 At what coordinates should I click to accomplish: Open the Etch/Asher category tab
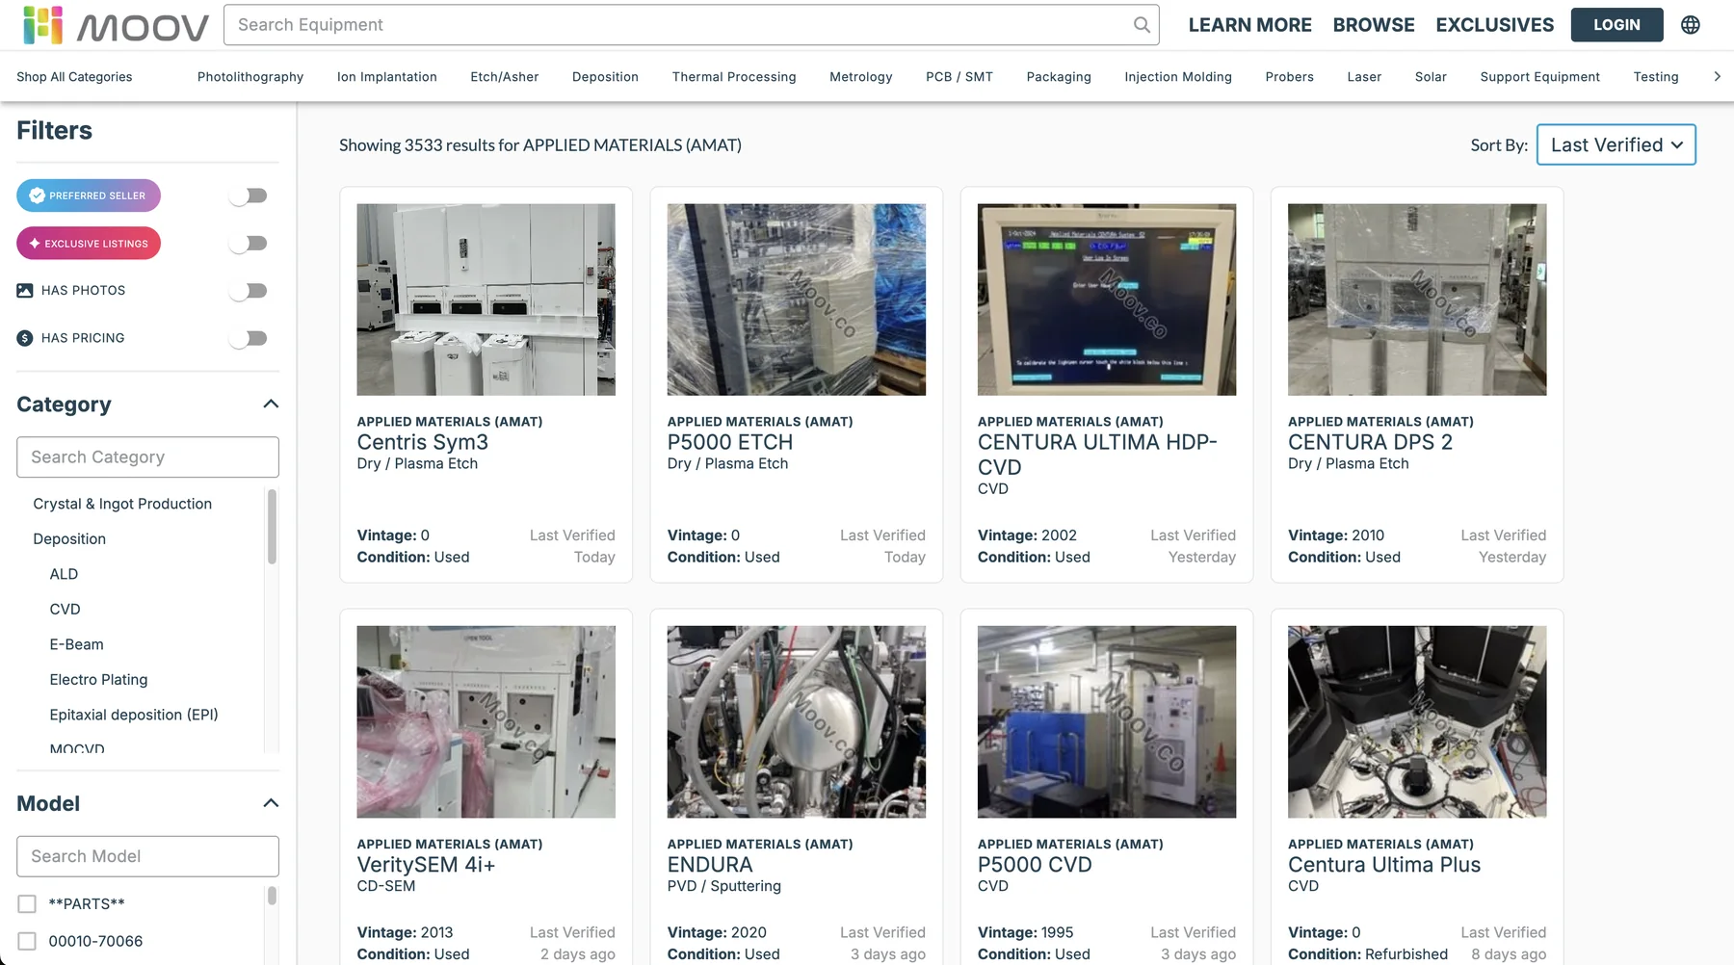pyautogui.click(x=504, y=77)
